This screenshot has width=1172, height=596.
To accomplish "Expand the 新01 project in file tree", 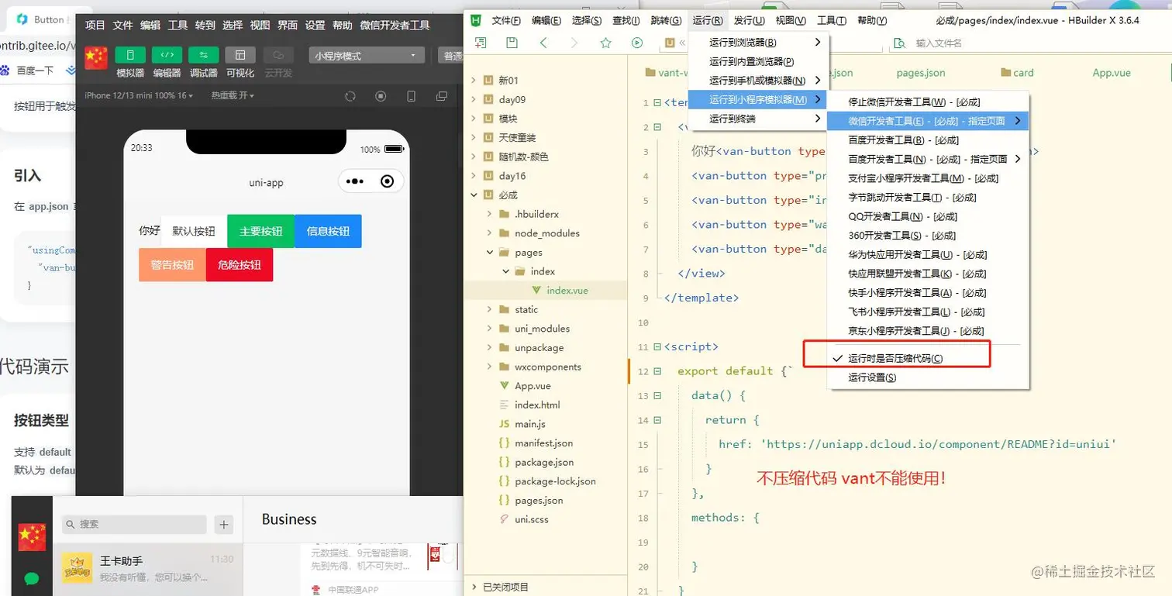I will tap(474, 81).
